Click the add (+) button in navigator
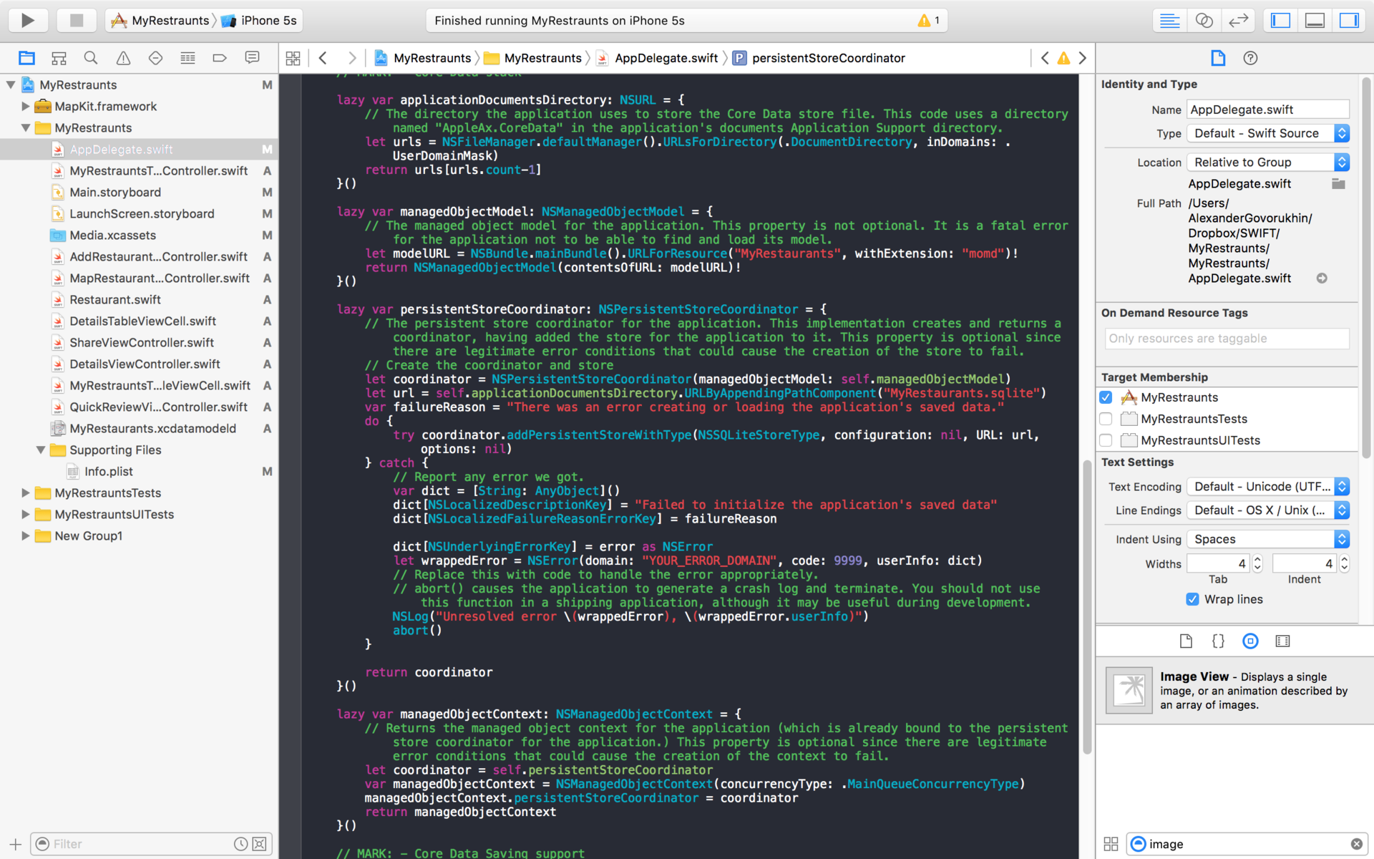This screenshot has height=859, width=1374. tap(15, 844)
